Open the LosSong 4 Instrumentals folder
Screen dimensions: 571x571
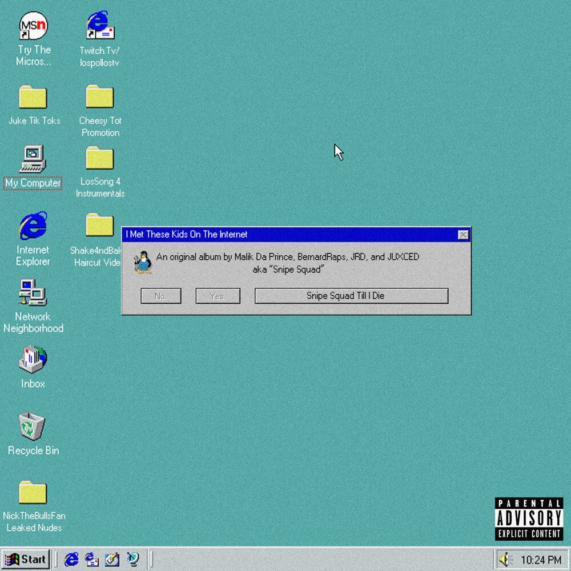coord(99,159)
